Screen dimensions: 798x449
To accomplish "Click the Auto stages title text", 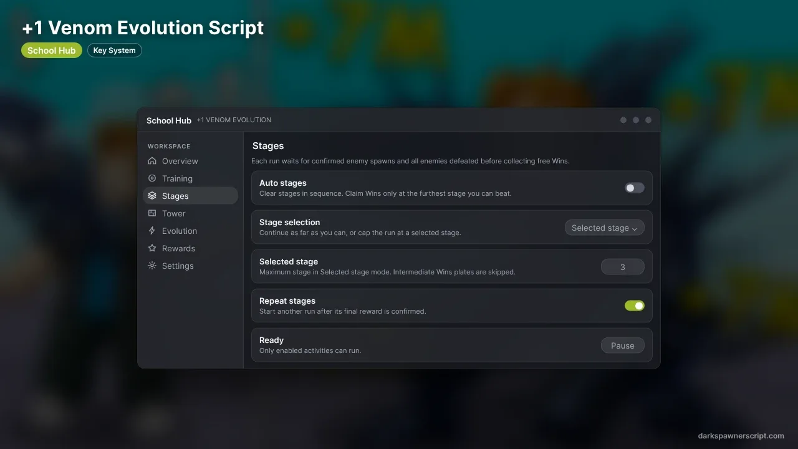I will pos(283,183).
